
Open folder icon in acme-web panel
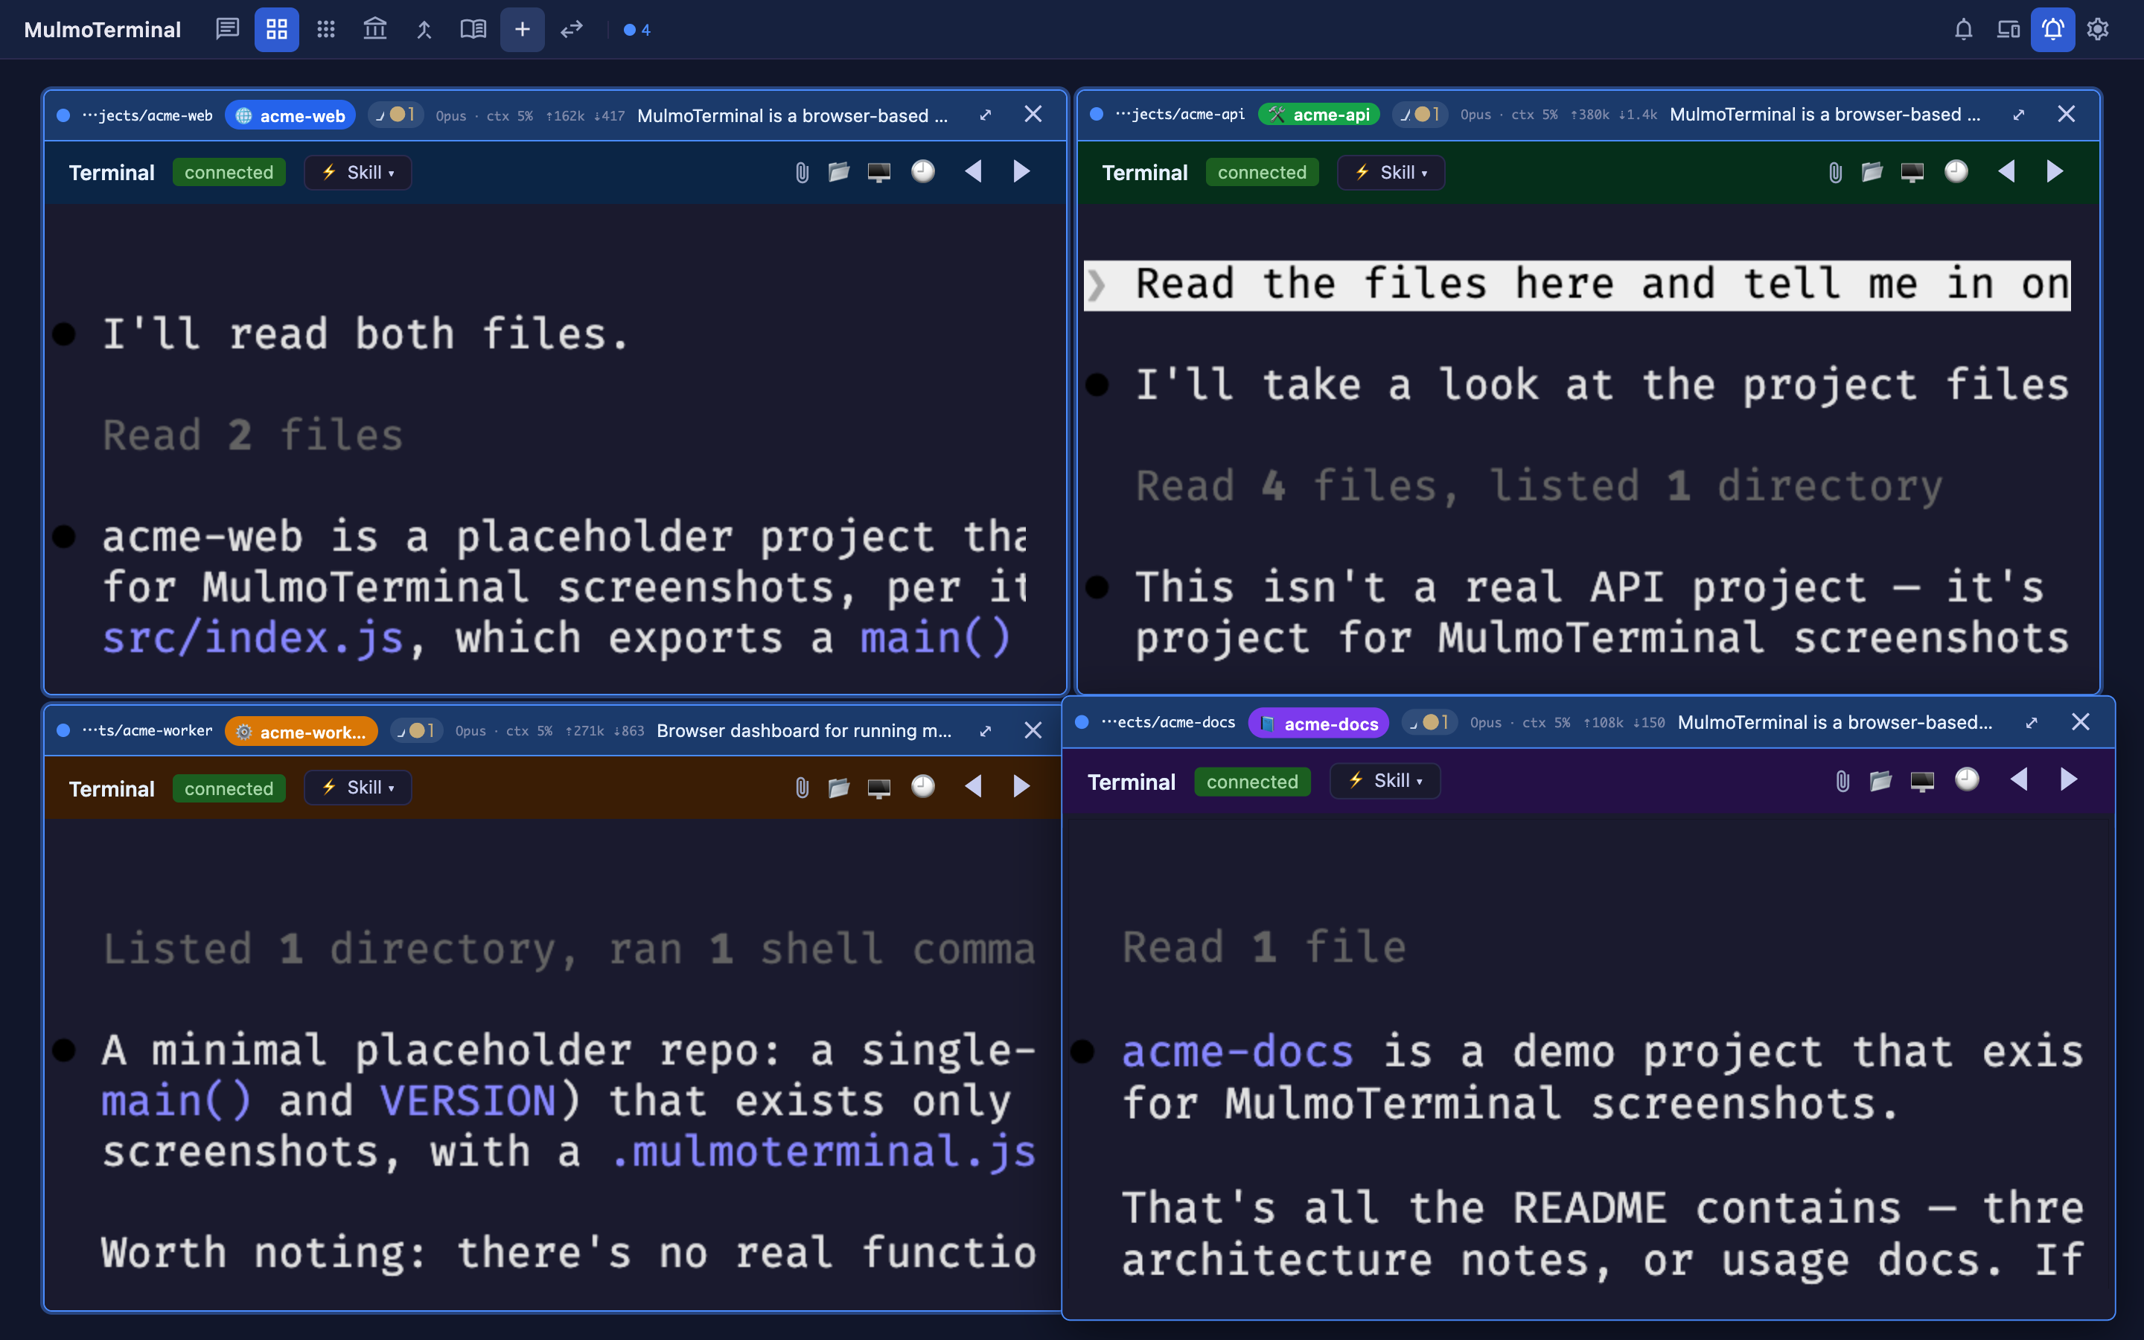(839, 172)
